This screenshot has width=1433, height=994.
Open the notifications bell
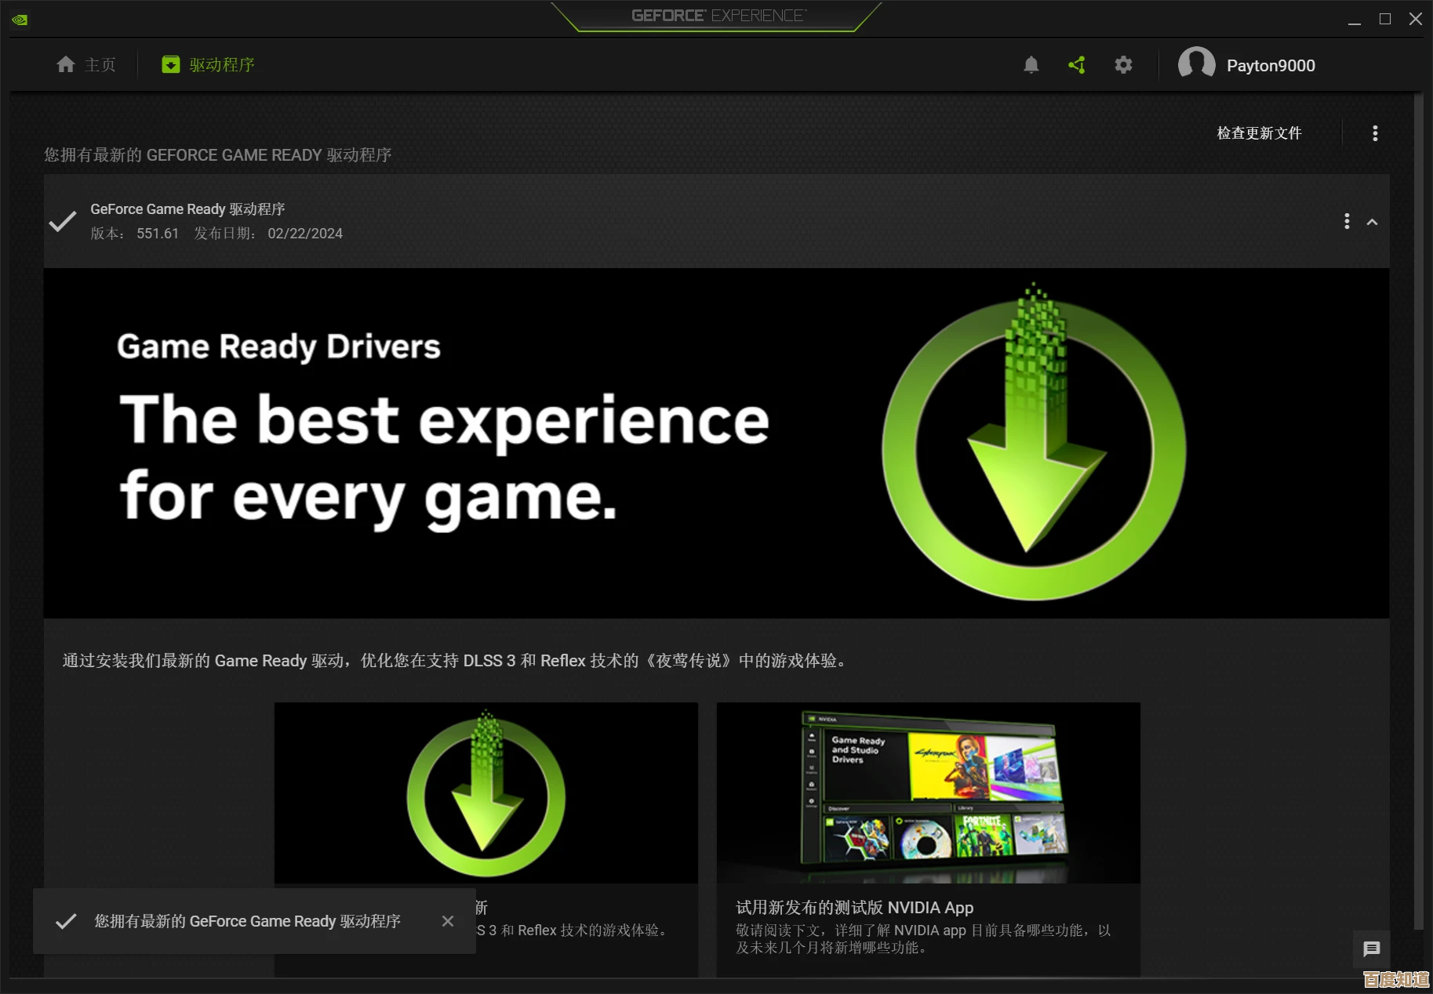click(x=1031, y=65)
